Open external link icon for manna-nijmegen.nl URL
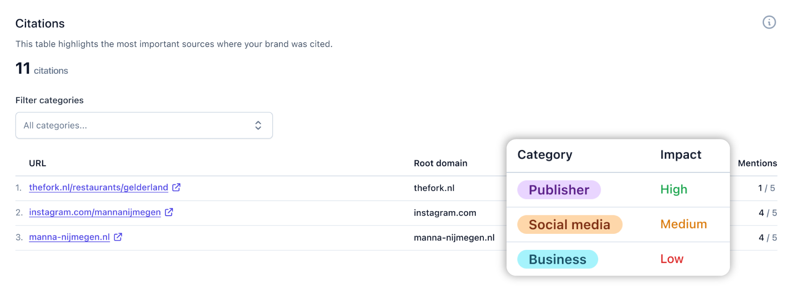 click(118, 237)
